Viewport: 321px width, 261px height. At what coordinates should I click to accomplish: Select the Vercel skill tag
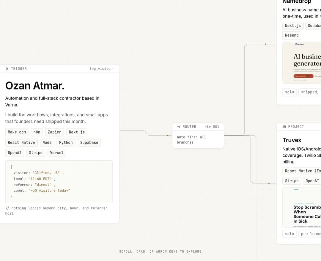pos(57,153)
